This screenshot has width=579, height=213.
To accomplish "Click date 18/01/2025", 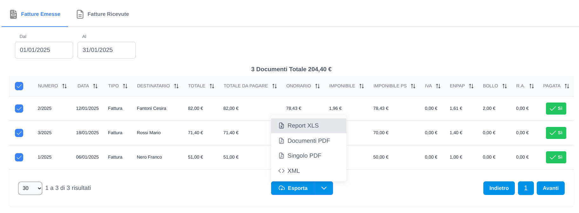I will pos(87,133).
